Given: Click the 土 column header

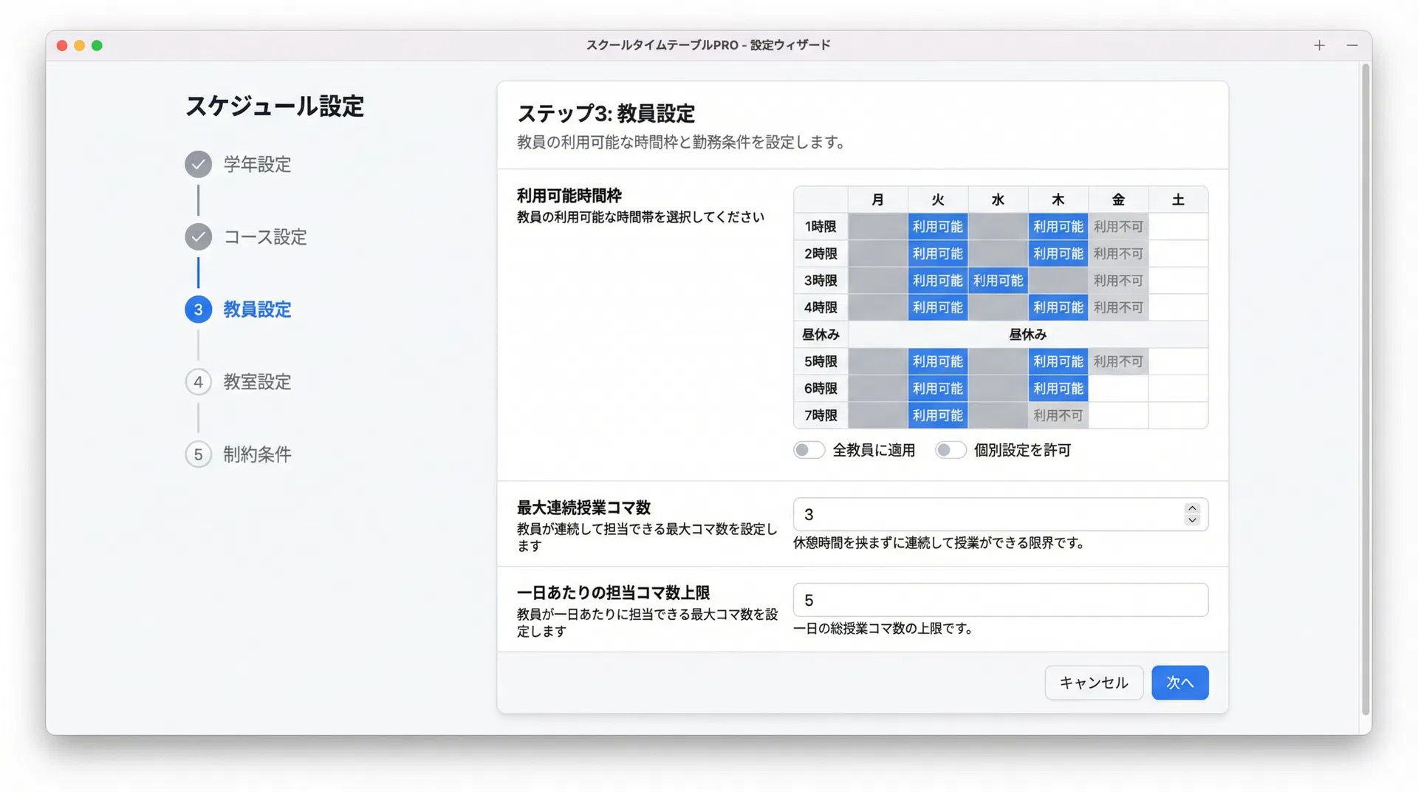Looking at the screenshot, I should (1178, 199).
